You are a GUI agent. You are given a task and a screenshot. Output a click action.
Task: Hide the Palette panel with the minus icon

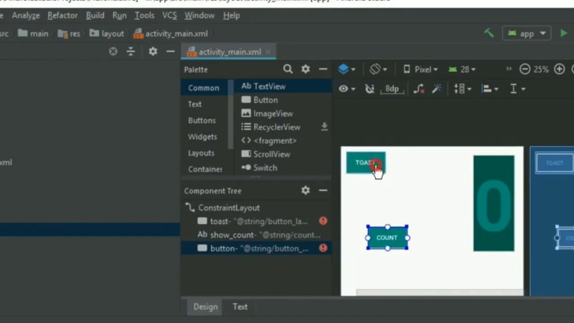coord(323,69)
